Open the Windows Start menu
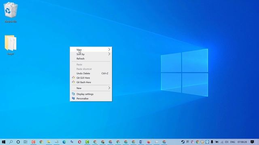Screen dimensions: 259x145 (4, 142)
